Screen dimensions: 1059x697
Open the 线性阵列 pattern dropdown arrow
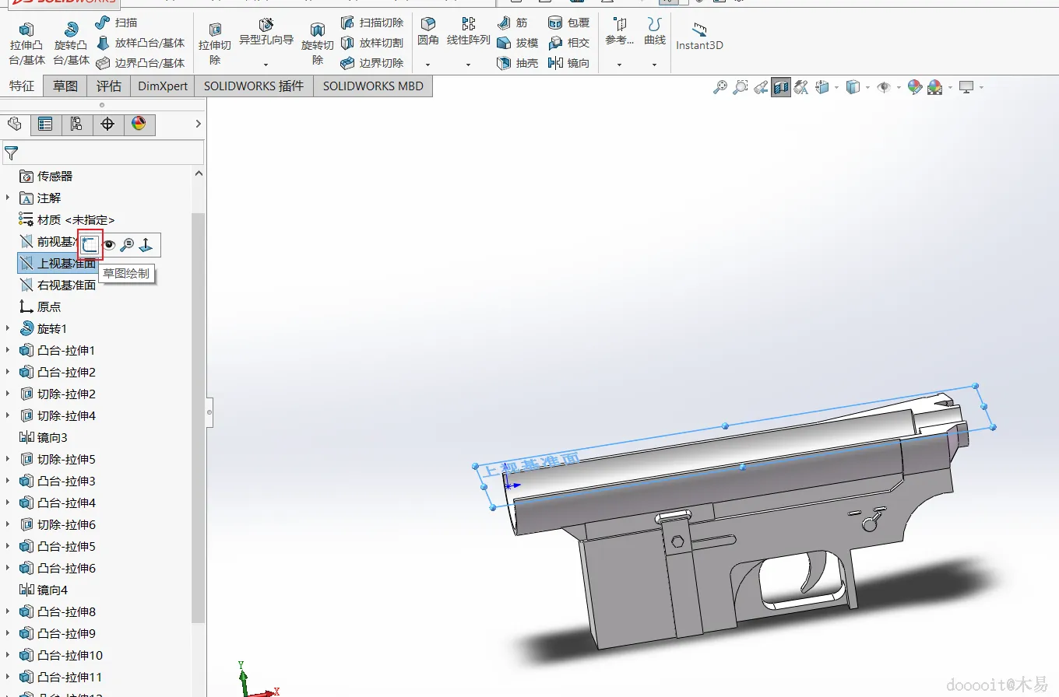pos(468,65)
